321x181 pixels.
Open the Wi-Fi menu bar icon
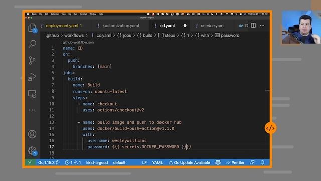click(x=227, y=14)
